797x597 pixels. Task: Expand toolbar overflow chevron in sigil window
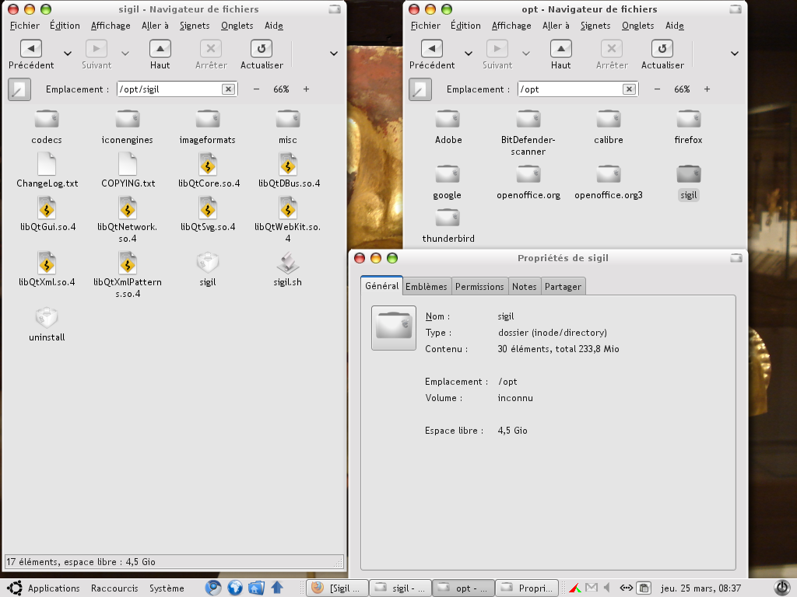[x=334, y=54]
